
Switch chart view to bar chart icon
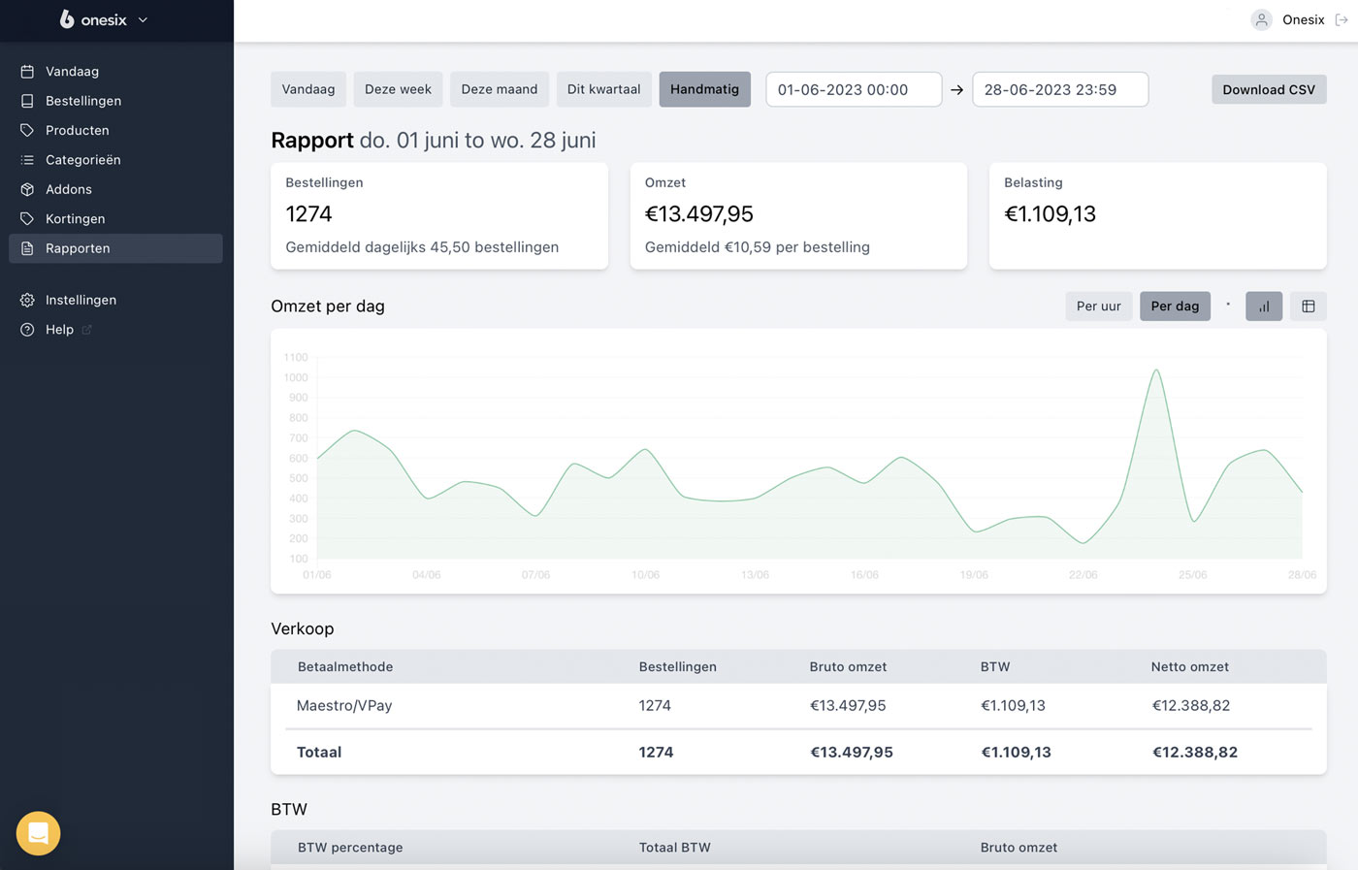(x=1264, y=306)
